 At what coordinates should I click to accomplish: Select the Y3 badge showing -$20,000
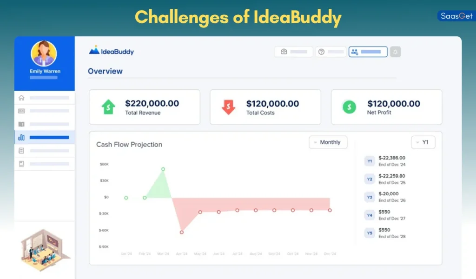(370, 197)
